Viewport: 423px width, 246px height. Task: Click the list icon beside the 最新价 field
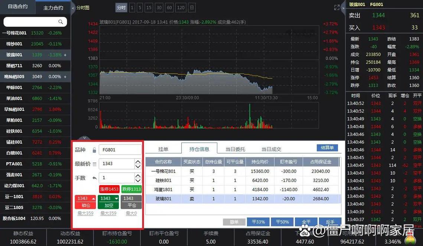click(95, 163)
